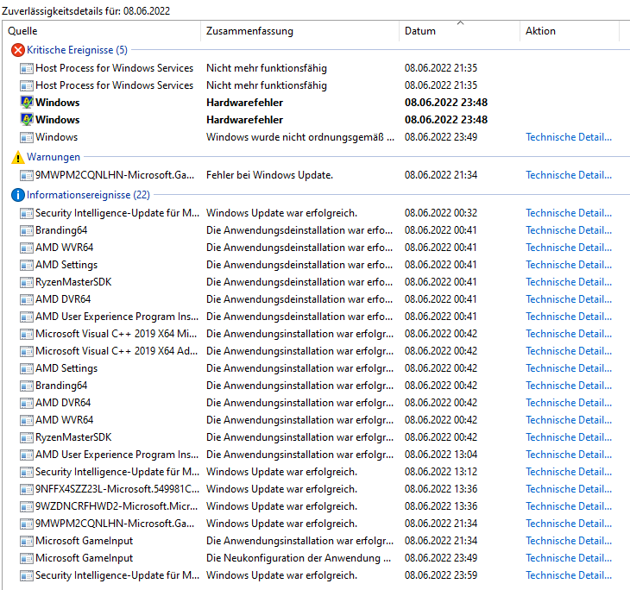Image resolution: width=630 pixels, height=590 pixels.
Task: Click icon beside Microsoft GameInput at 23:49
Action: click(x=27, y=559)
